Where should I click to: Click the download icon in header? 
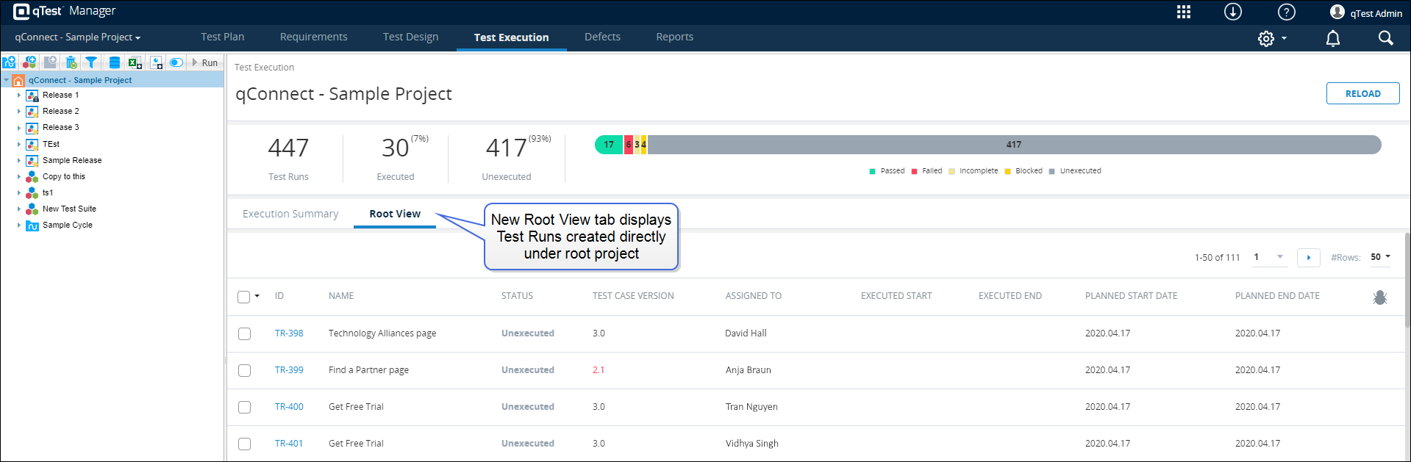[1232, 12]
